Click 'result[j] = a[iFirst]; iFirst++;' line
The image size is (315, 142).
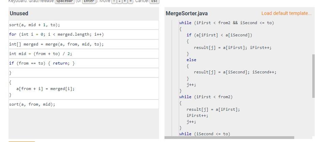(x=233, y=48)
